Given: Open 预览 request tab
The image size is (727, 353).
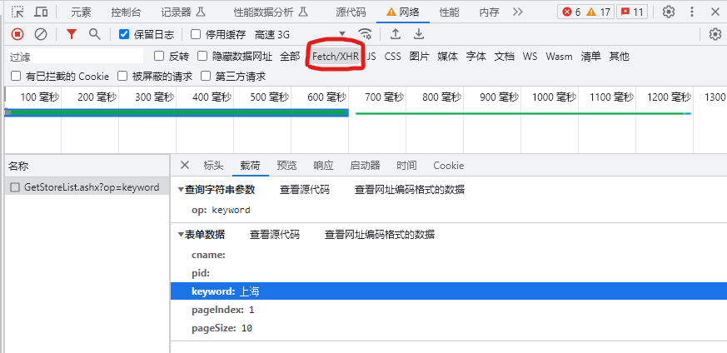Looking at the screenshot, I should coord(286,166).
